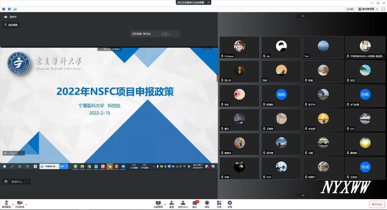The height and width of the screenshot is (210, 387).
Task: Open the menu on the screen-viewing banner
Action: point(208,3)
